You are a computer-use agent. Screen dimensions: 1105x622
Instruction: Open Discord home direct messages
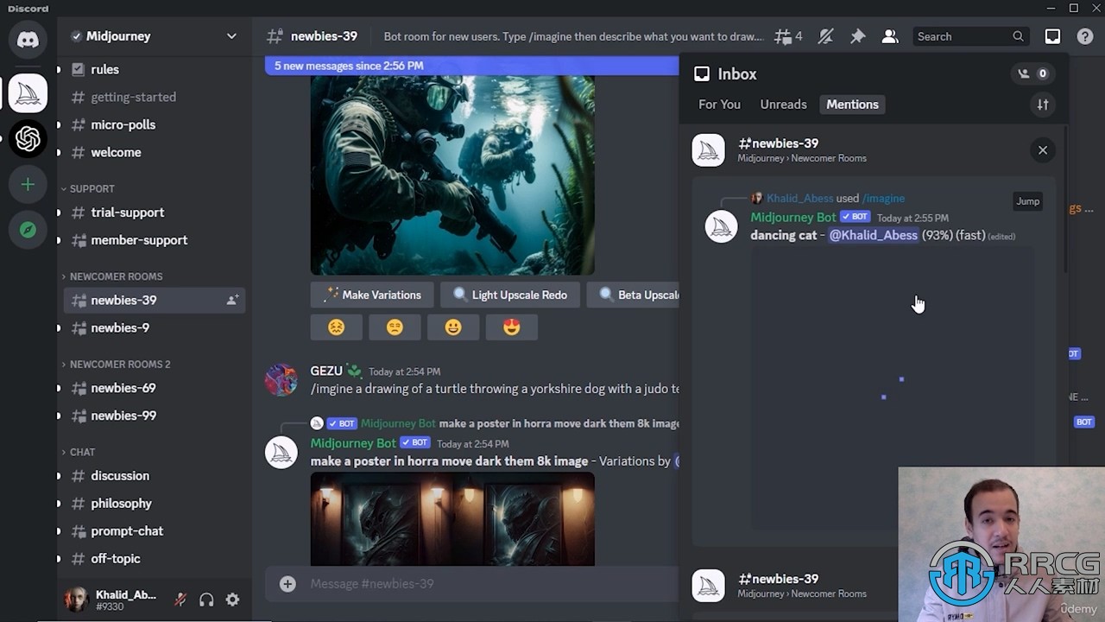point(28,41)
